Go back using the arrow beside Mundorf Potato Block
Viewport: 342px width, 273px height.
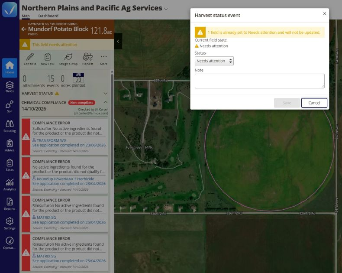(x=24, y=29)
